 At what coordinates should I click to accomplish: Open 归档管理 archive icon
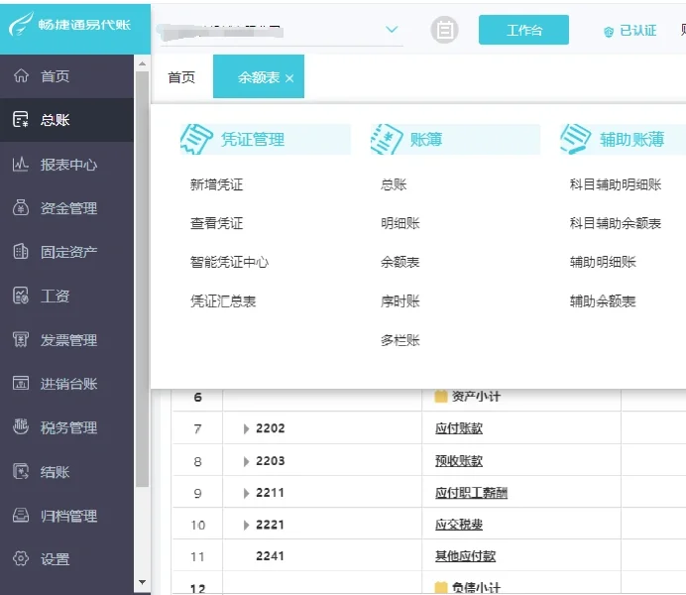[21, 516]
